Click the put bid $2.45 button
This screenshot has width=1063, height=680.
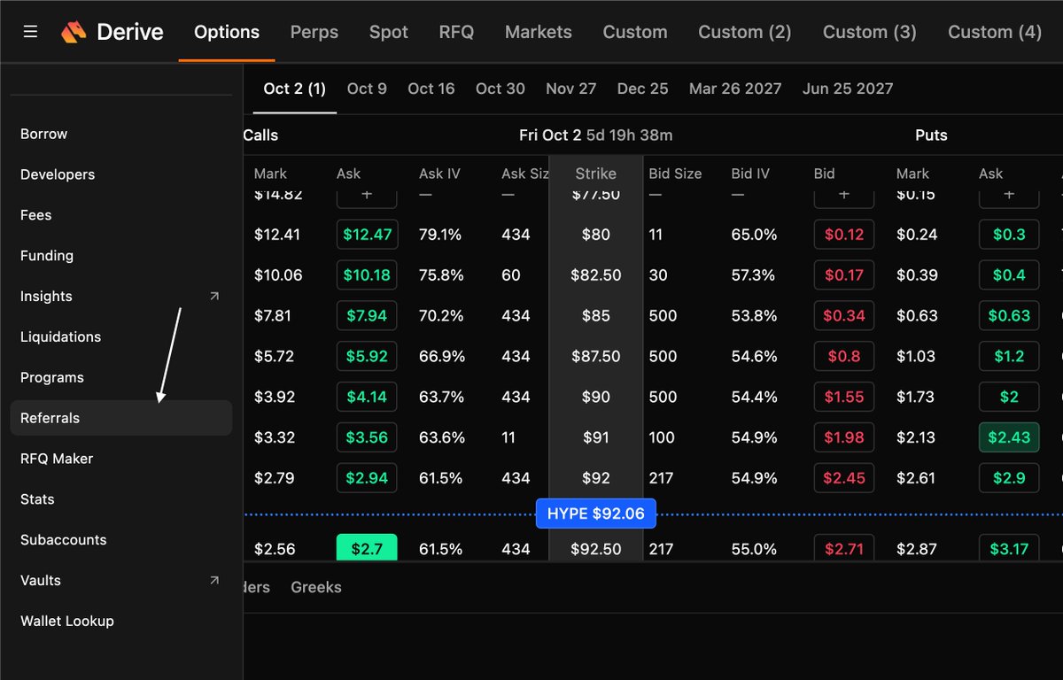coord(844,478)
